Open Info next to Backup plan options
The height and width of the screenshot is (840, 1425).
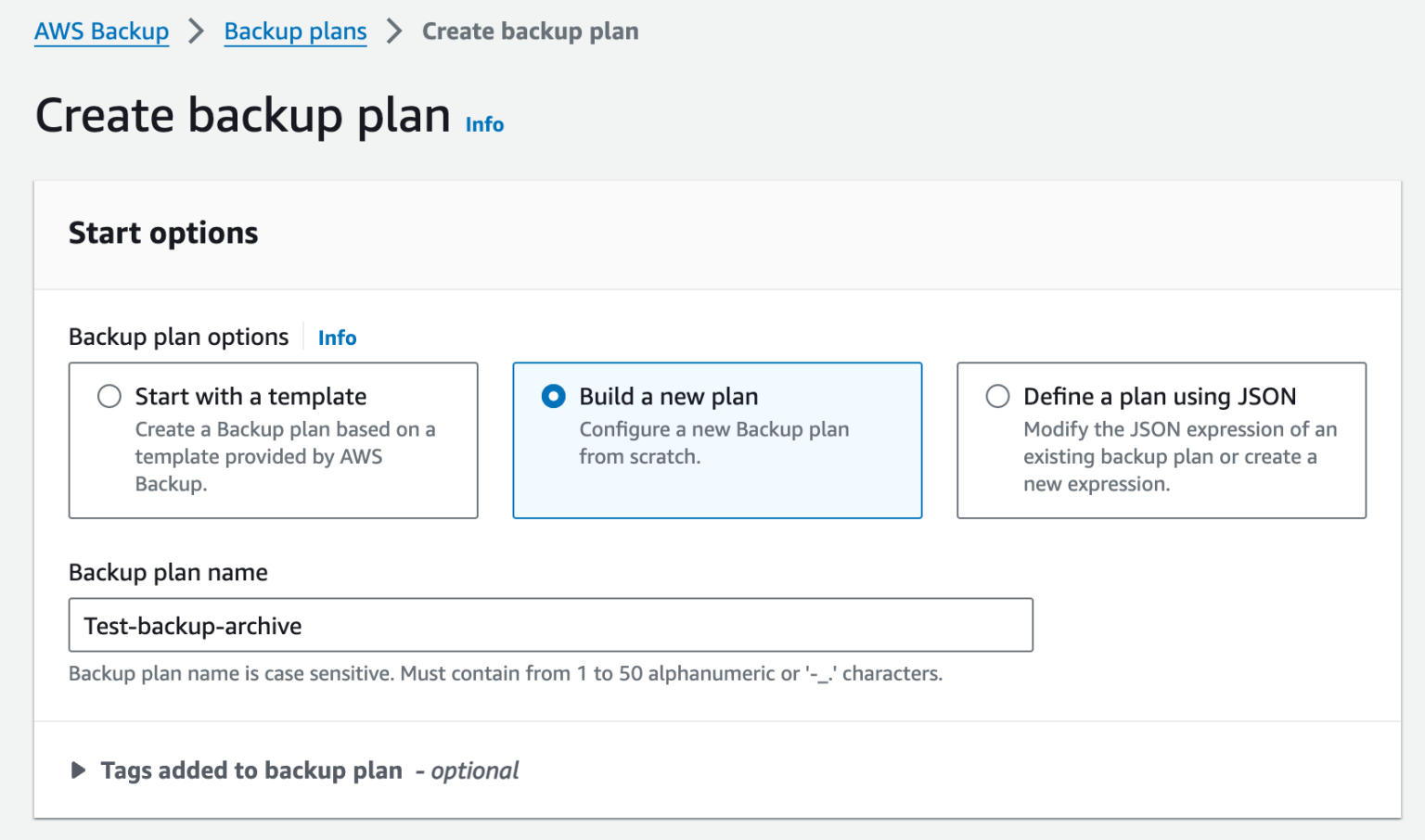(337, 337)
